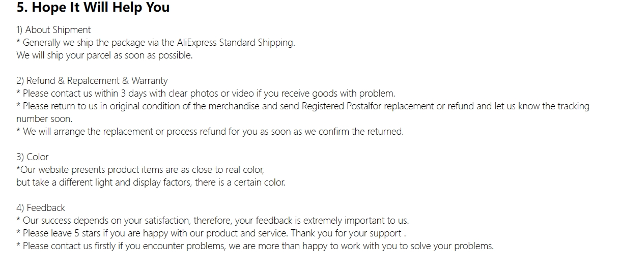The height and width of the screenshot is (272, 621).
Task: Select '2) Refund & Repalcement & Warranty' line
Action: [92, 81]
